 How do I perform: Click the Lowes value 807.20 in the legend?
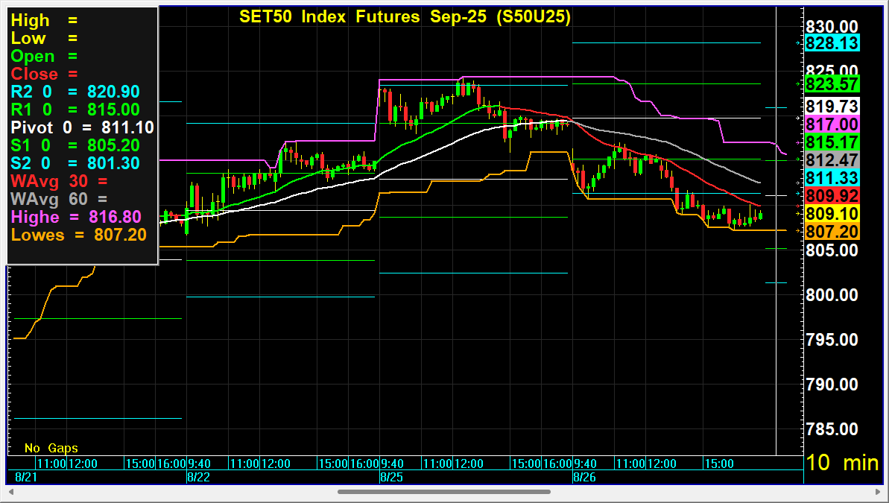(120, 235)
